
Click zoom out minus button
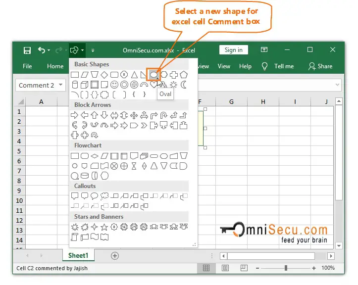click(257, 268)
